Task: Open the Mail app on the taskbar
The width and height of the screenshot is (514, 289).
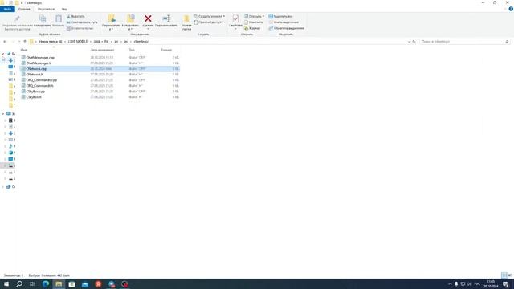Action: coord(85,283)
